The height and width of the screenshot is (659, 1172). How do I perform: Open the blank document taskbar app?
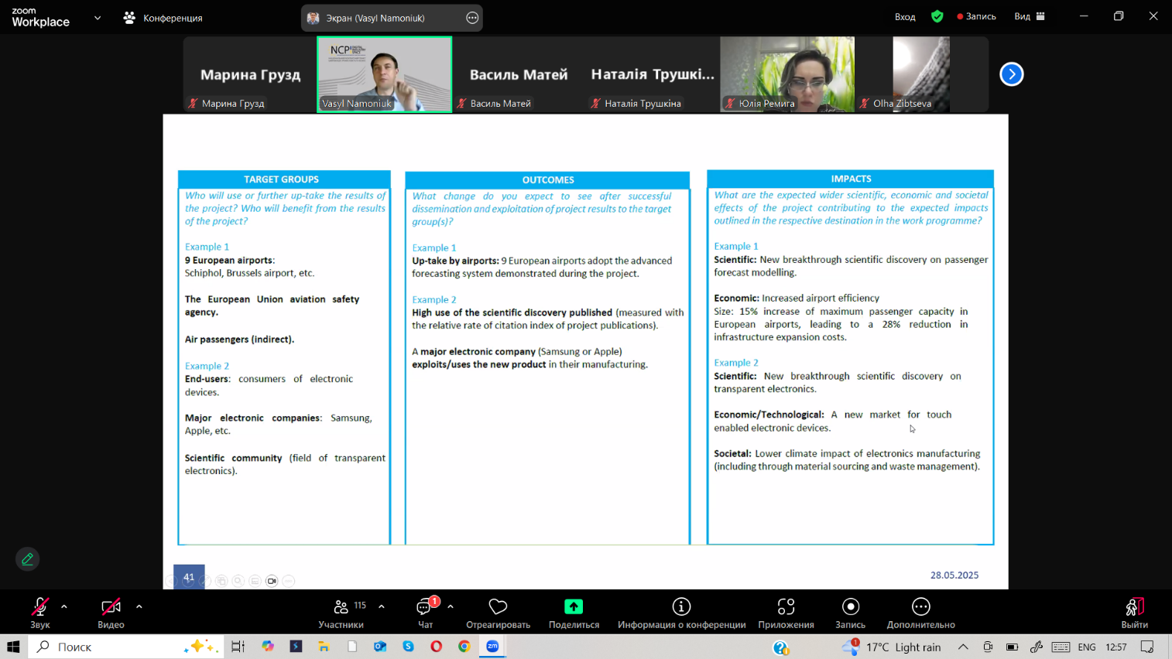352,647
